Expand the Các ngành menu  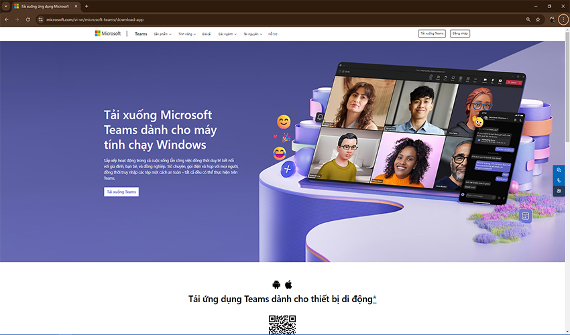click(227, 33)
